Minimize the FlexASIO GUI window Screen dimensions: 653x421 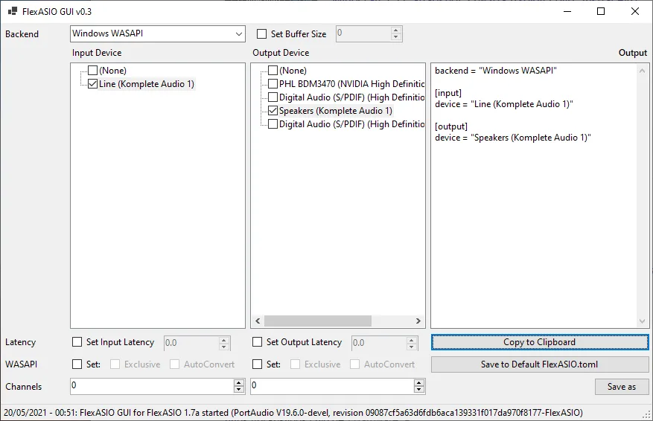pos(567,11)
